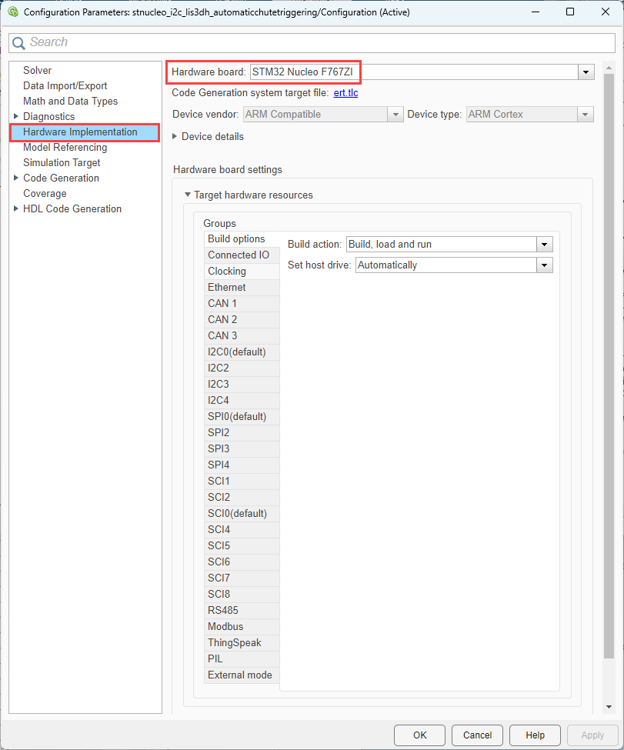Cancel the configuration dialog
The width and height of the screenshot is (624, 750).
pyautogui.click(x=476, y=735)
